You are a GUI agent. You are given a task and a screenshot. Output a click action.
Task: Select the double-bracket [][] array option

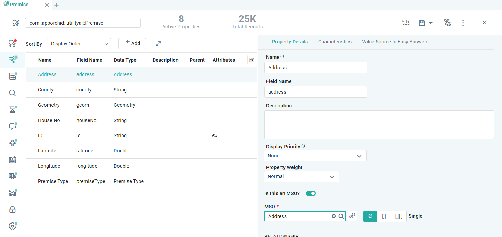(398, 216)
